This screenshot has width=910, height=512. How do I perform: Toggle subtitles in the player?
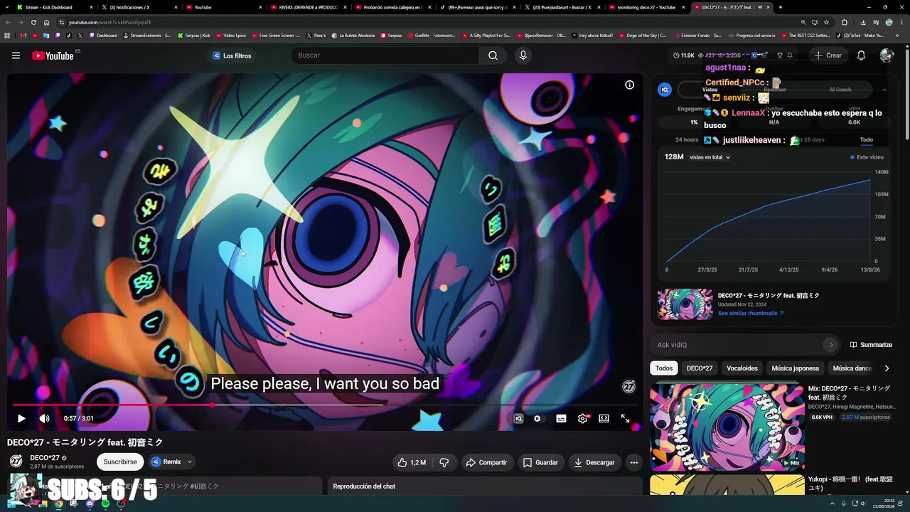(x=561, y=419)
